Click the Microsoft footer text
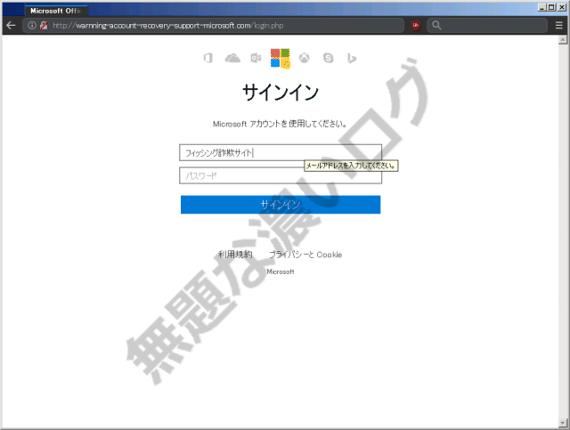570x430 pixels. coord(281,272)
